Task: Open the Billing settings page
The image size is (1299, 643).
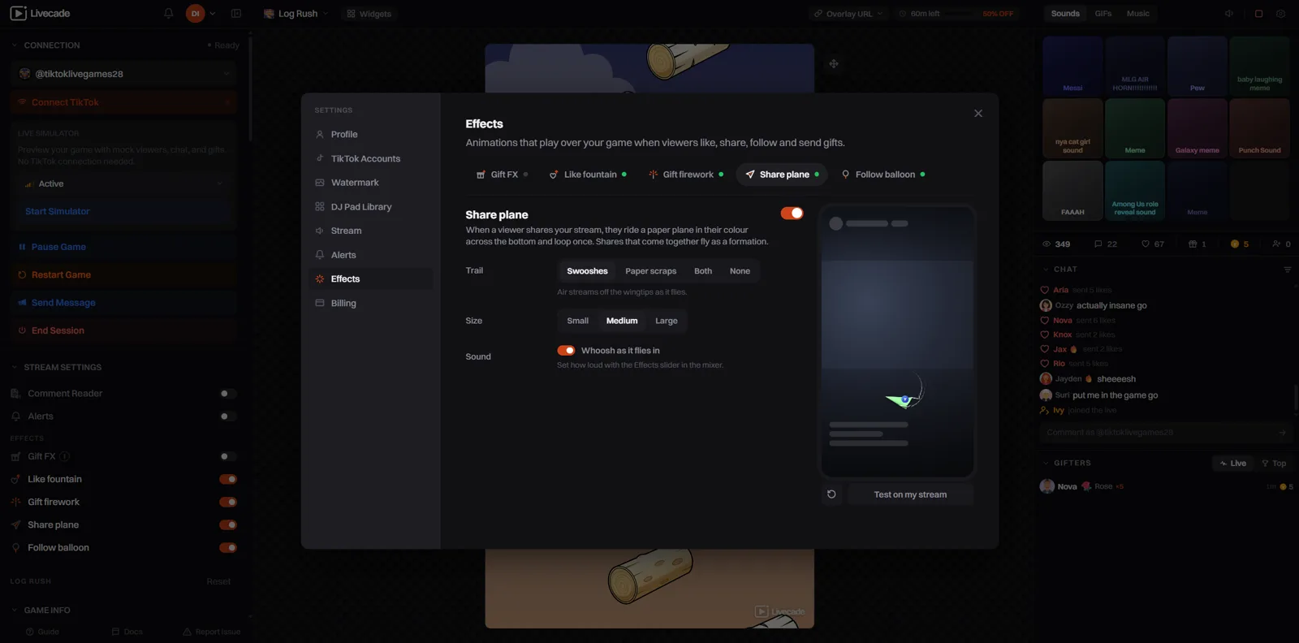Action: (x=371, y=303)
